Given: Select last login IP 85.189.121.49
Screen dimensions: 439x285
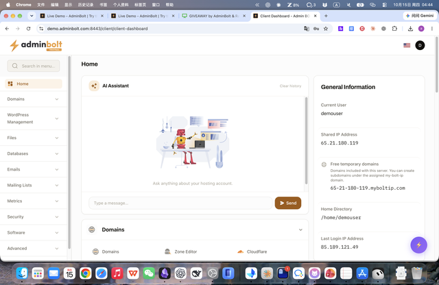Looking at the screenshot, I should [340, 247].
